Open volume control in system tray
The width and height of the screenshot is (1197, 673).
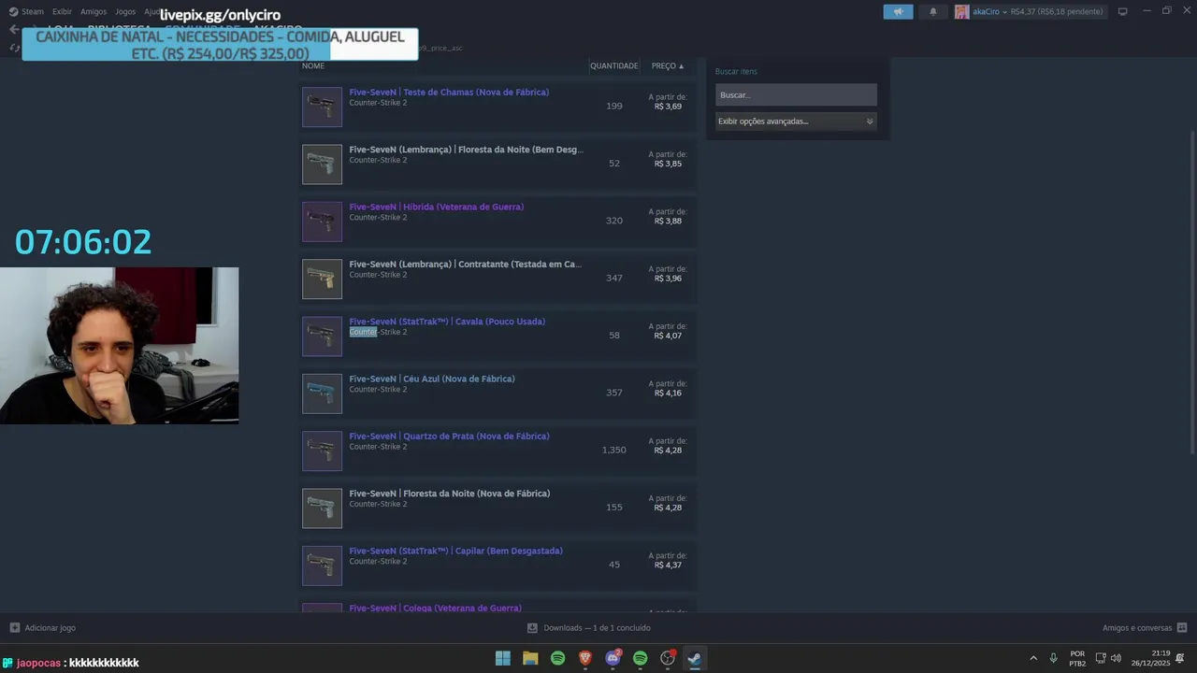[x=1116, y=658]
